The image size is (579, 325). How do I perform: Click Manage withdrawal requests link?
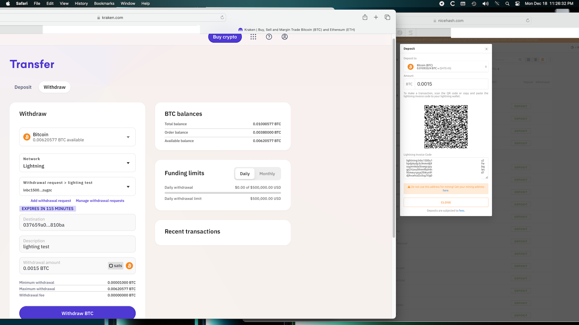100,200
